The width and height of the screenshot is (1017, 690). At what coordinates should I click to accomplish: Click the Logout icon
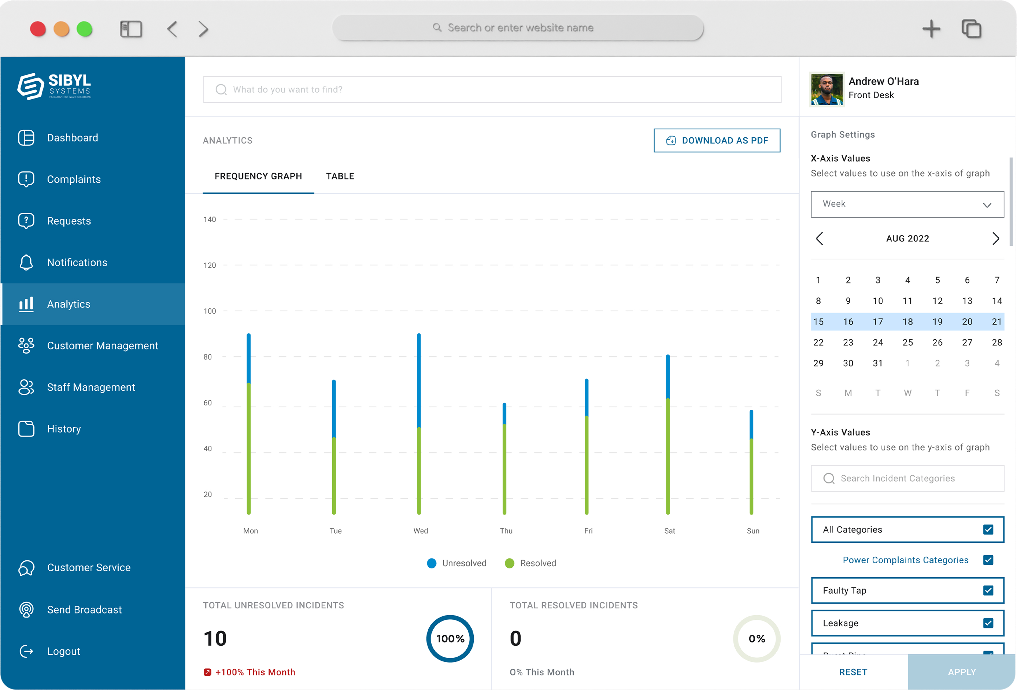pos(26,651)
